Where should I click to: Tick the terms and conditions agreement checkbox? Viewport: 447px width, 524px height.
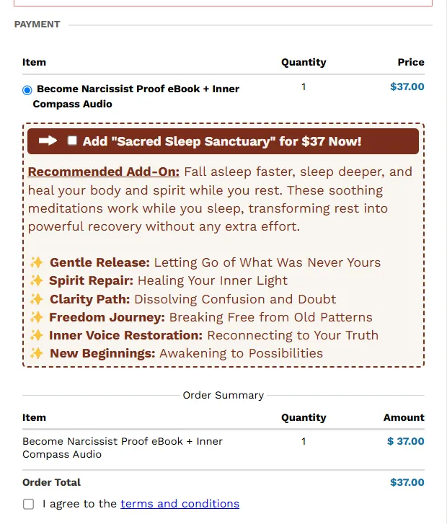click(28, 504)
